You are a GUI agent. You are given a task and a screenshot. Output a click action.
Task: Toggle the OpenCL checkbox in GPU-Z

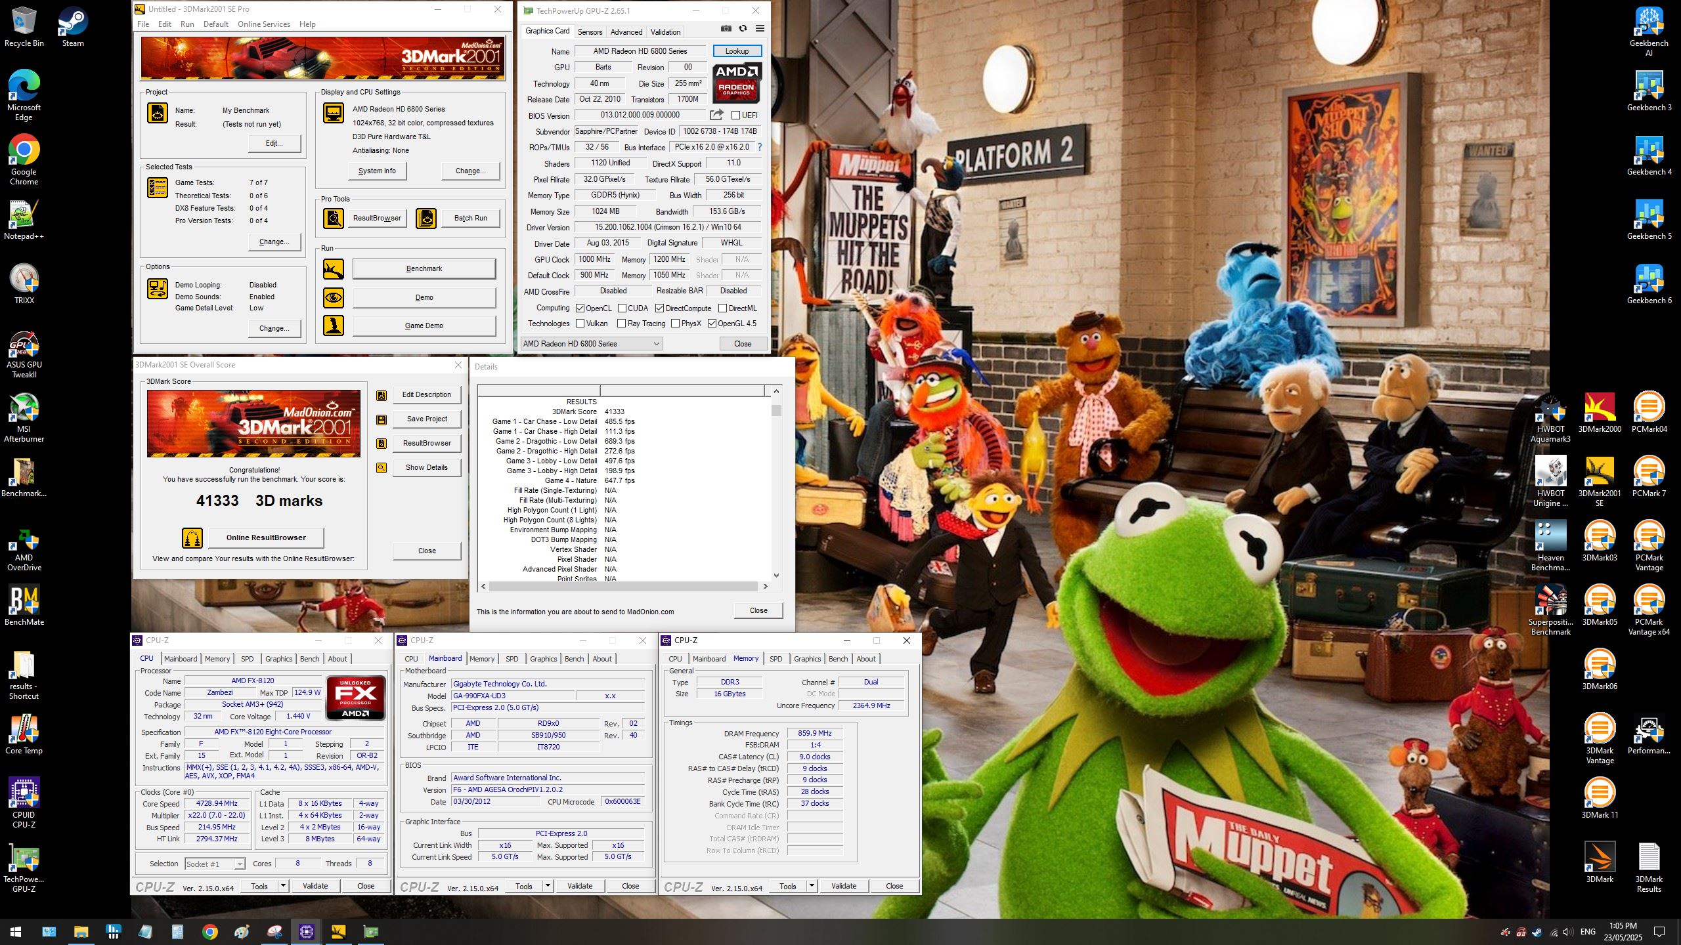coord(580,308)
